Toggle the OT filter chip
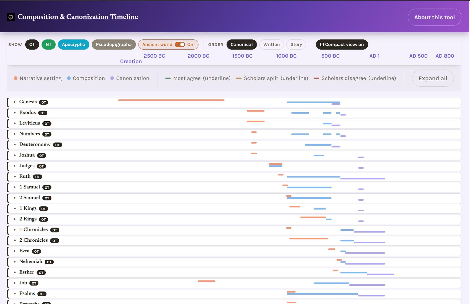 tap(32, 44)
